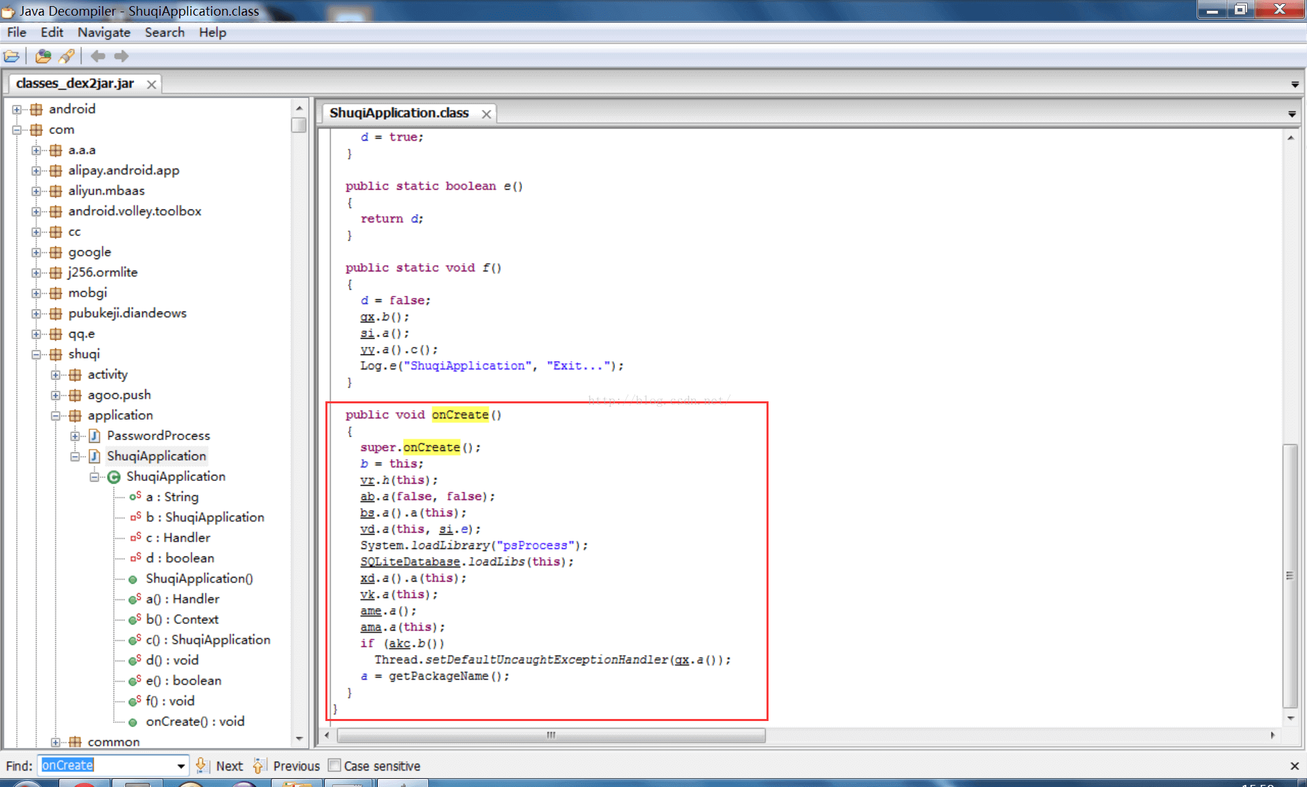The height and width of the screenshot is (787, 1307).
Task: Collapse the com tree node
Action: (17, 129)
